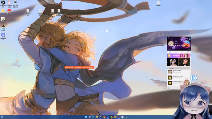
Task: Open the purple play-button banner in YY
Action: click(178, 56)
